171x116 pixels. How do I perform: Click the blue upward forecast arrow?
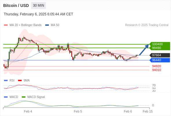[x=144, y=50]
